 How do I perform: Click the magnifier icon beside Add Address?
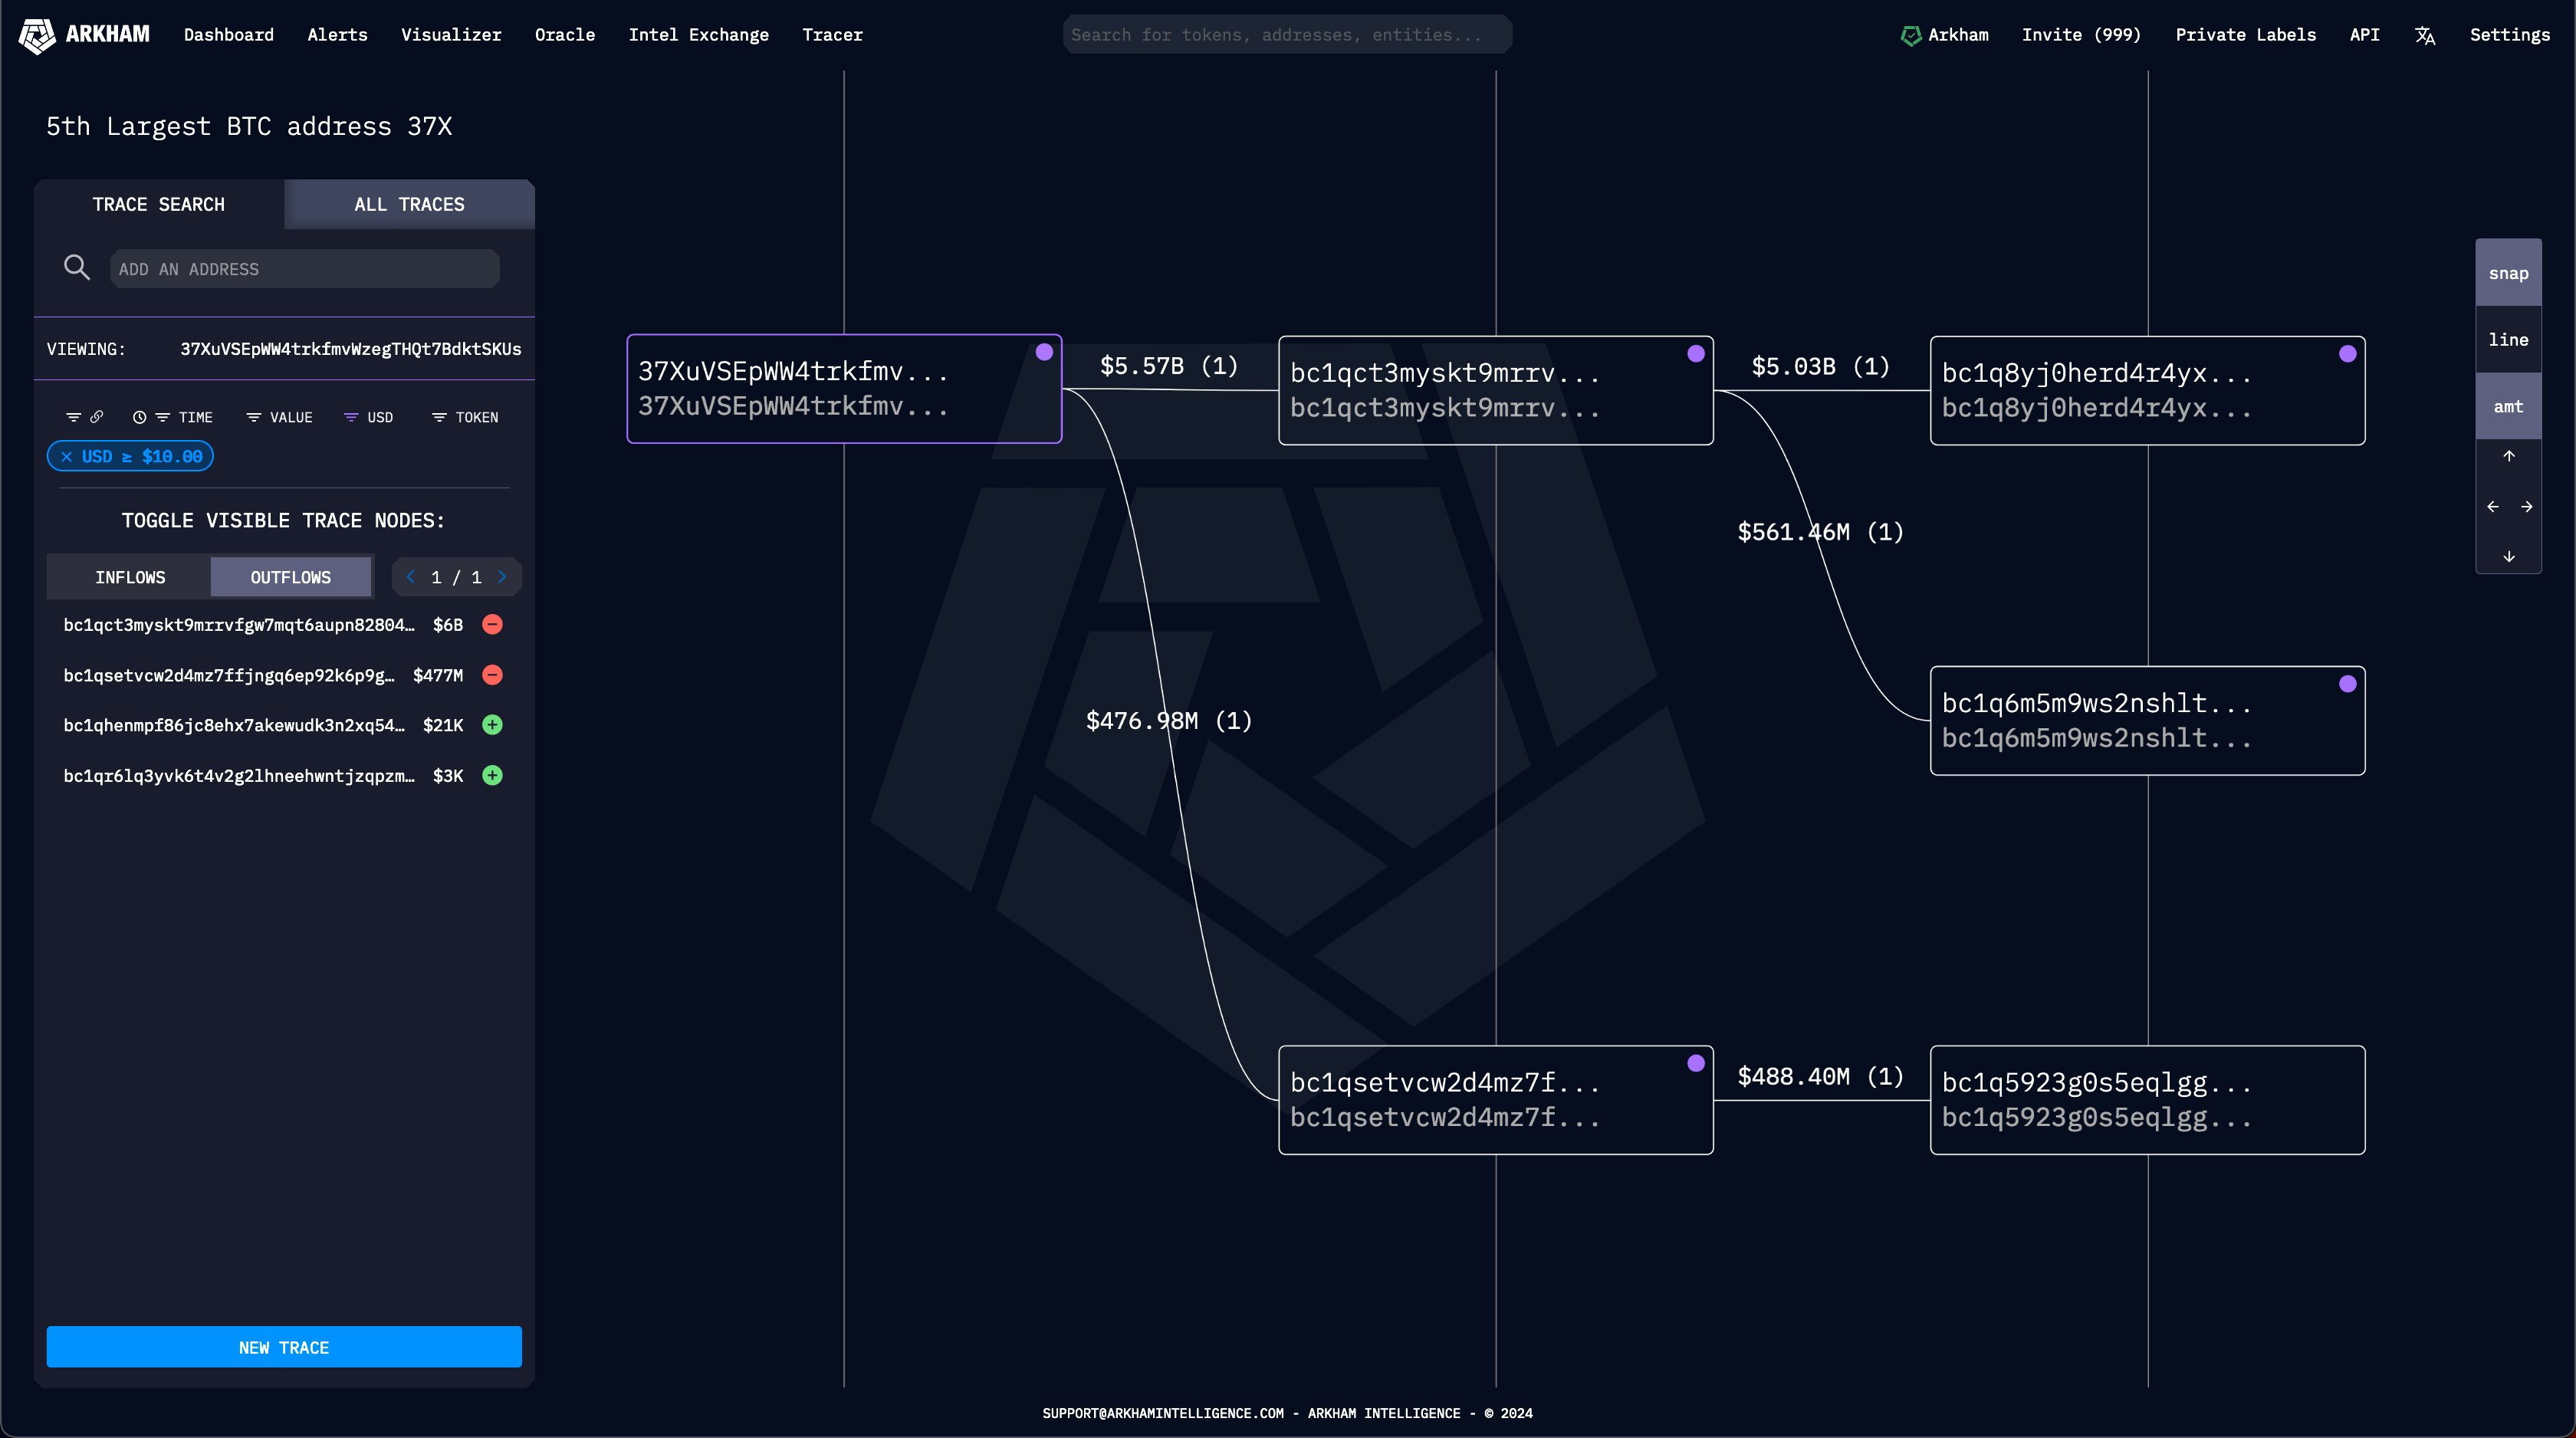coord(77,268)
